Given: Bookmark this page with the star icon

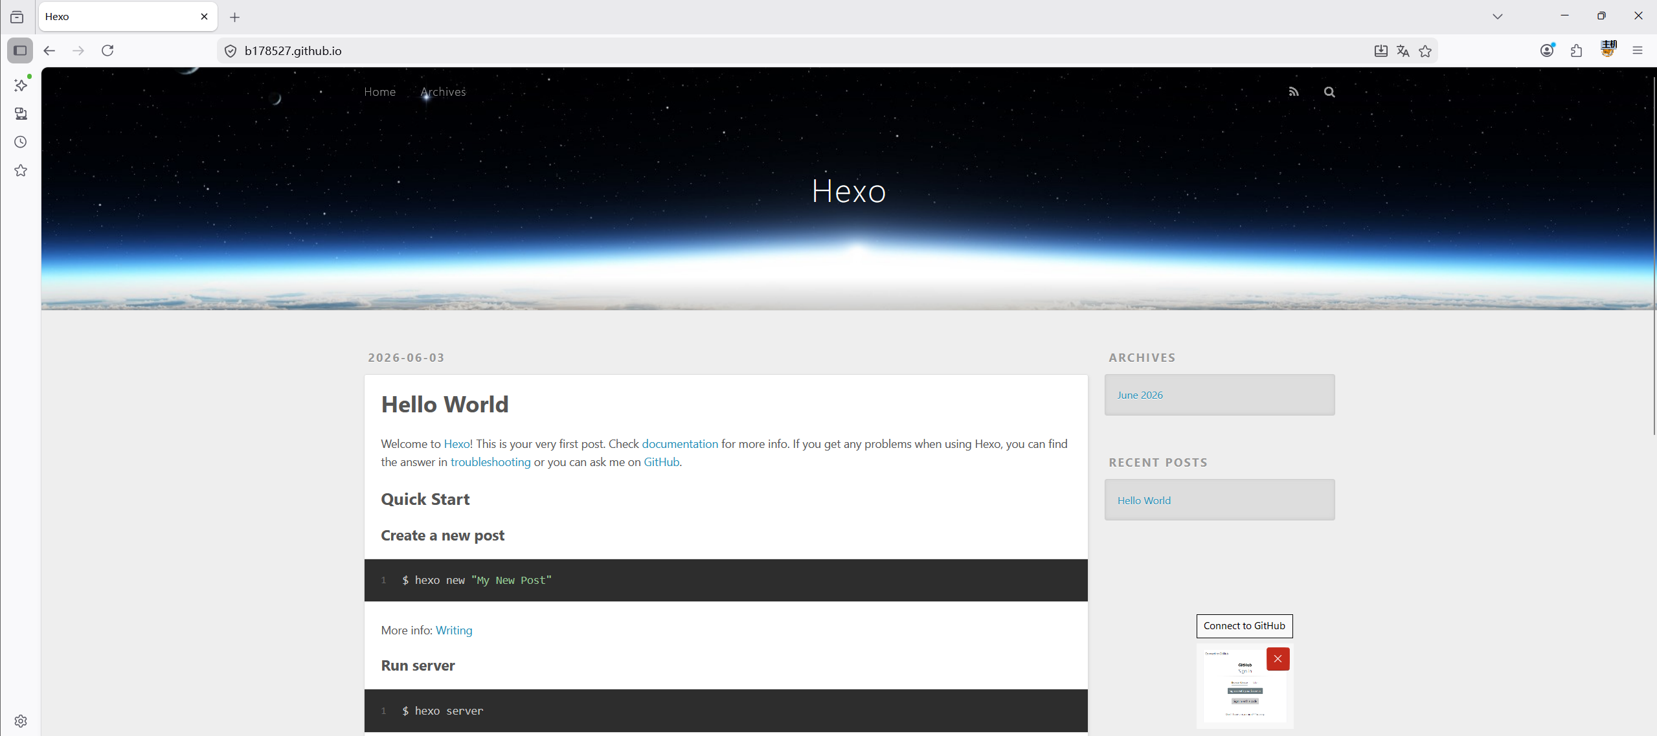Looking at the screenshot, I should [1425, 51].
